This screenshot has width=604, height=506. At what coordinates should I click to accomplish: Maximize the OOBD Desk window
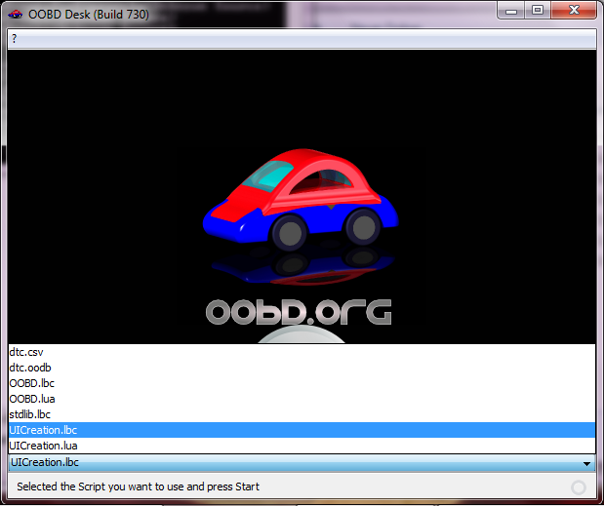[x=538, y=10]
